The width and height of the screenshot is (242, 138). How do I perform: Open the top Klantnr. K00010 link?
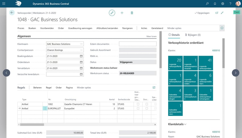pos(216,51)
